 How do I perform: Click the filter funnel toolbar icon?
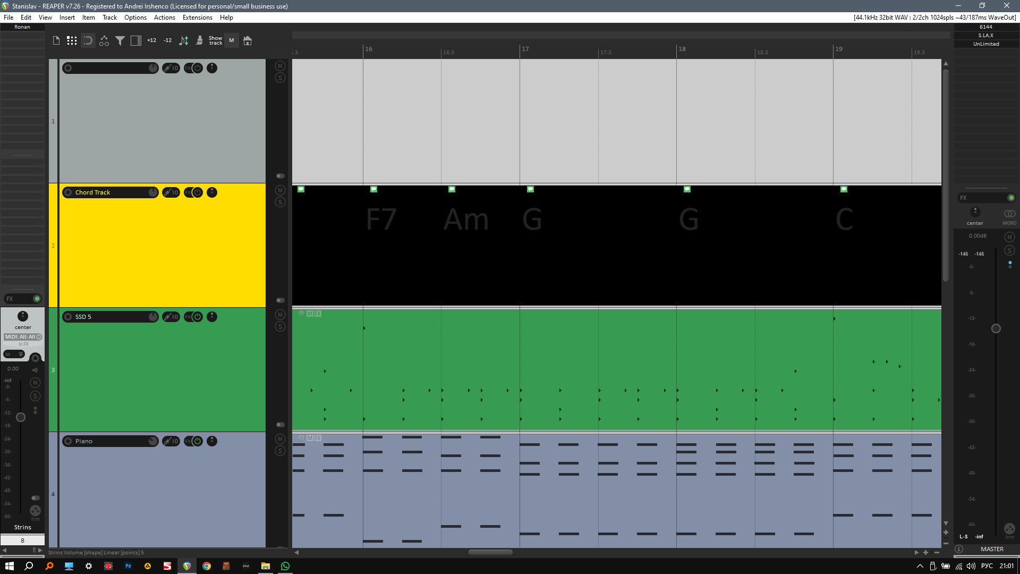120,40
